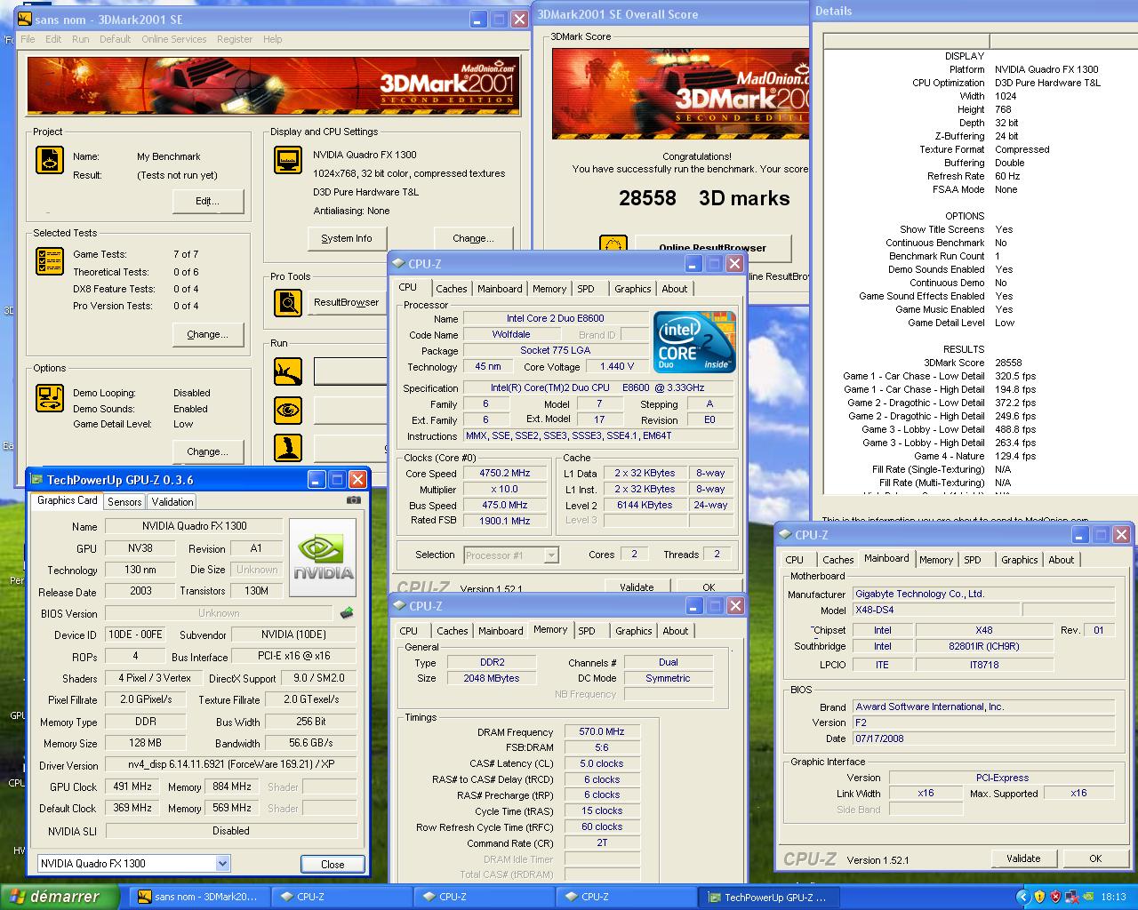Click the shield icon in system tray
The height and width of the screenshot is (910, 1138).
pos(1039,897)
